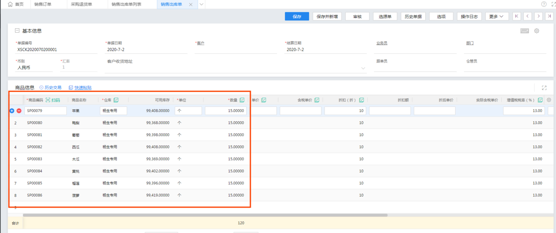Collapse the 基本信息 section
The width and height of the screenshot is (556, 233).
[17, 31]
